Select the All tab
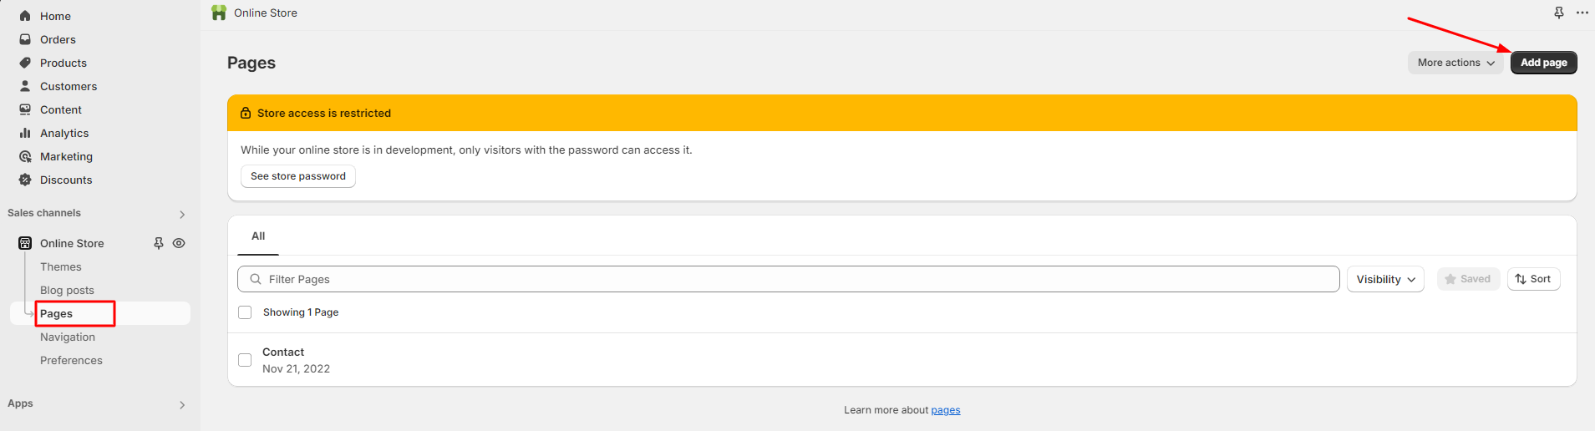Screen dimensions: 1595x431 (x=258, y=236)
